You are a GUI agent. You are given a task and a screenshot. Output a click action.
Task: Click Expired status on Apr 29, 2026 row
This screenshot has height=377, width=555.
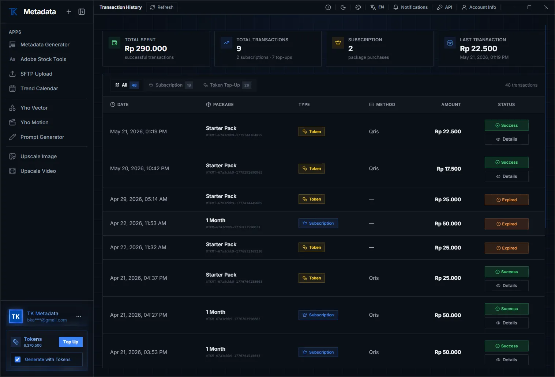(x=507, y=200)
